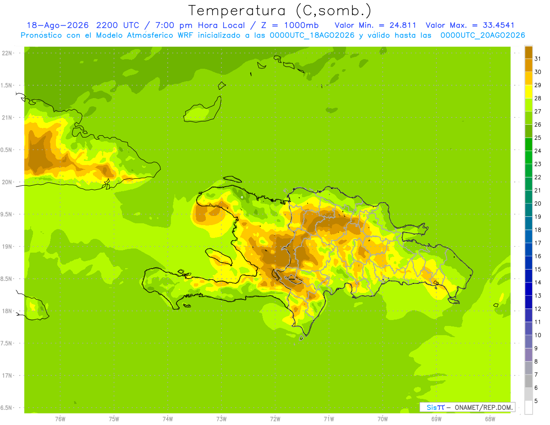This screenshot has height=425, width=550.
Task: Click the legend value '23'
Action: [x=538, y=164]
